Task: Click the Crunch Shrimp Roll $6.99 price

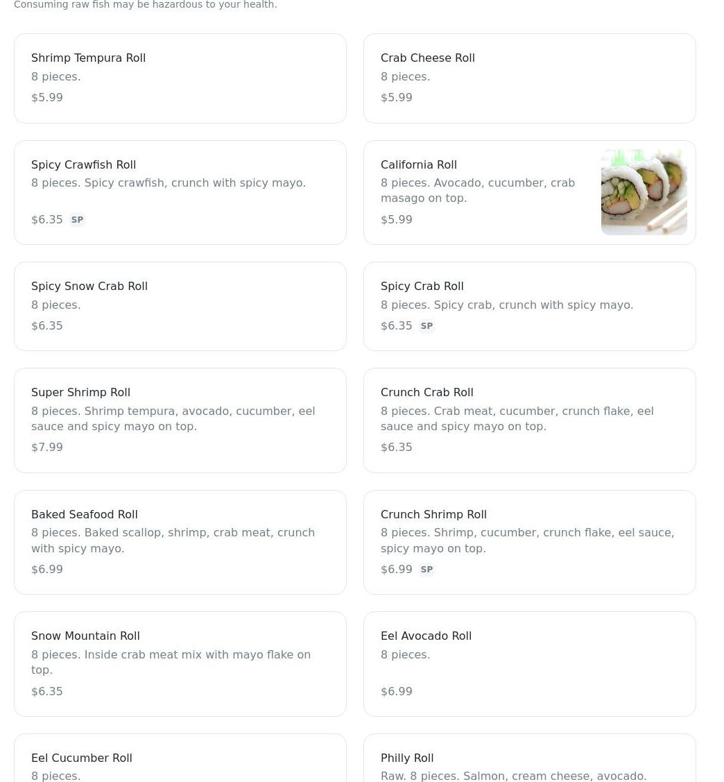Action: [x=396, y=570]
